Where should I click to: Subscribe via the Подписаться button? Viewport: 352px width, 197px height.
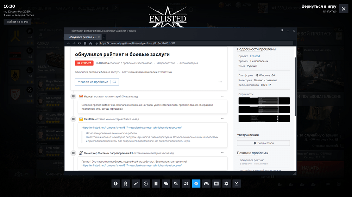[x=263, y=143]
